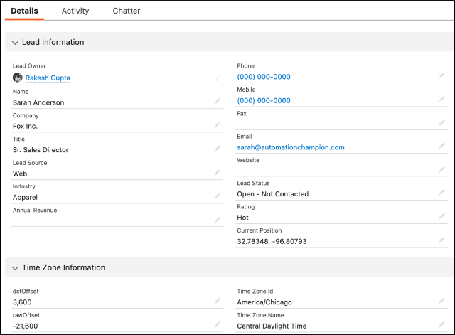Viewport: 455px width, 335px height.
Task: Click Open - Not Contacted status
Action: pos(273,194)
